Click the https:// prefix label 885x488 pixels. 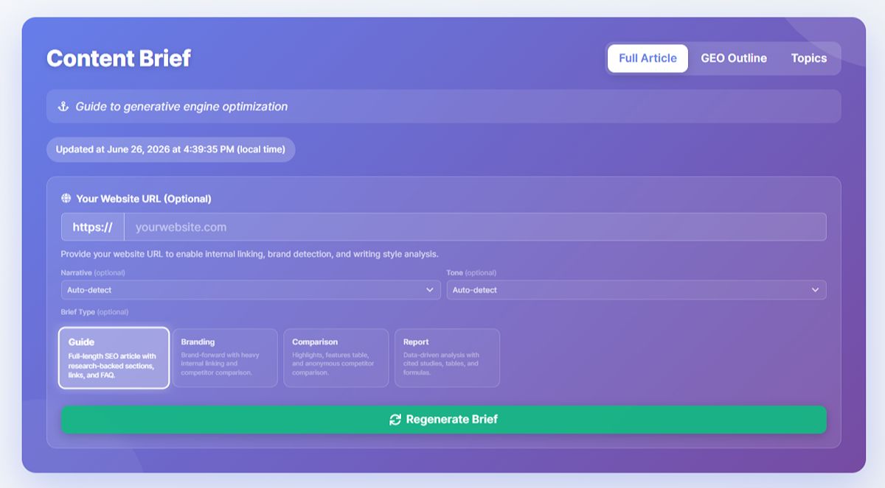[x=93, y=227]
